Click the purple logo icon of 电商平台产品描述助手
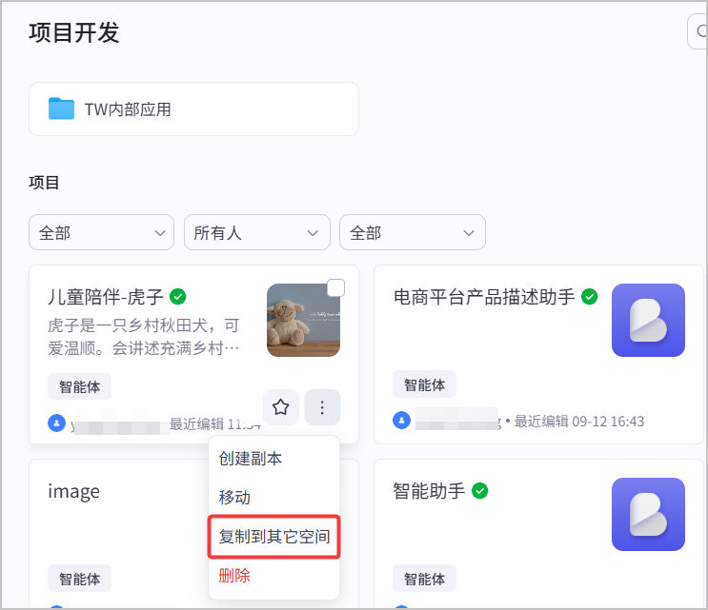Viewport: 708px width, 610px height. pos(648,320)
